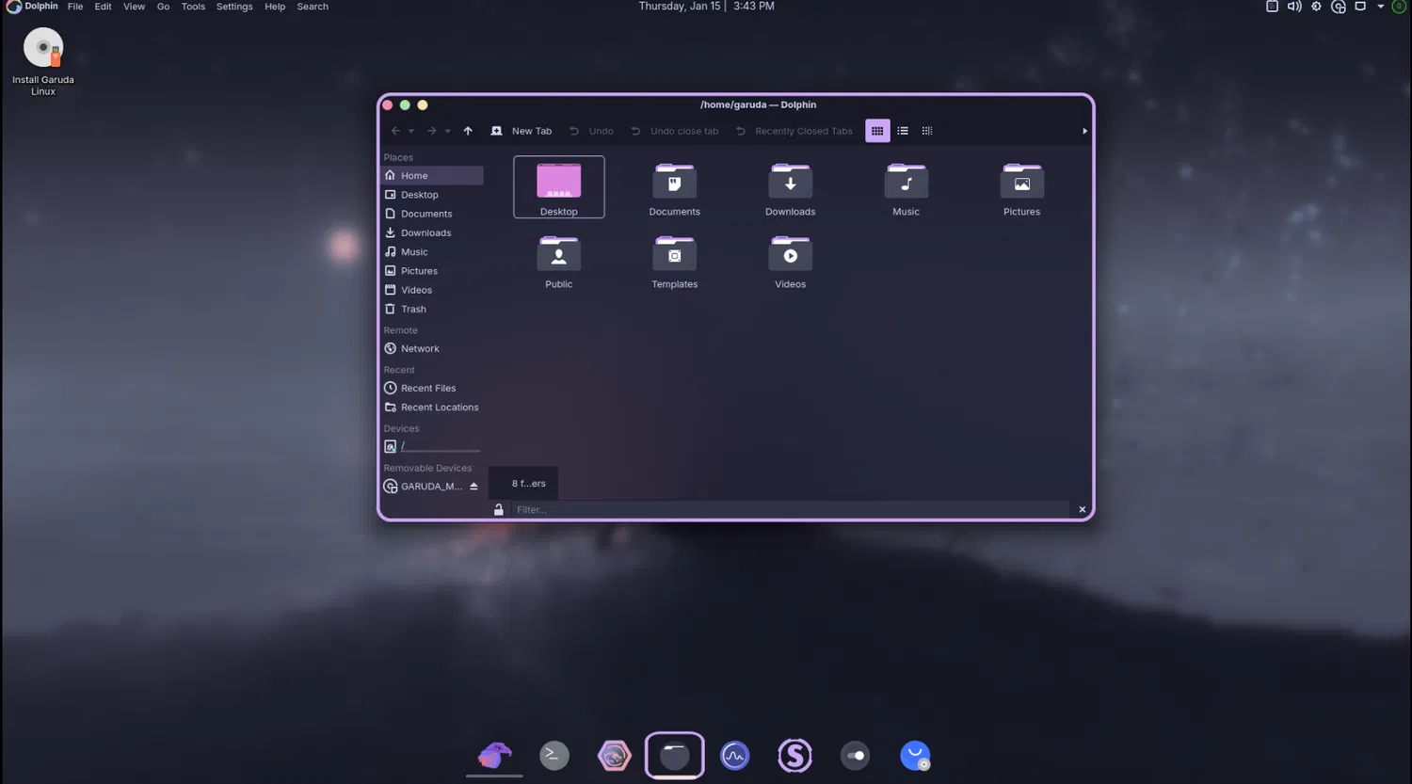Open the GARUDA_M removable device
This screenshot has height=784, width=1412.
[x=424, y=487]
